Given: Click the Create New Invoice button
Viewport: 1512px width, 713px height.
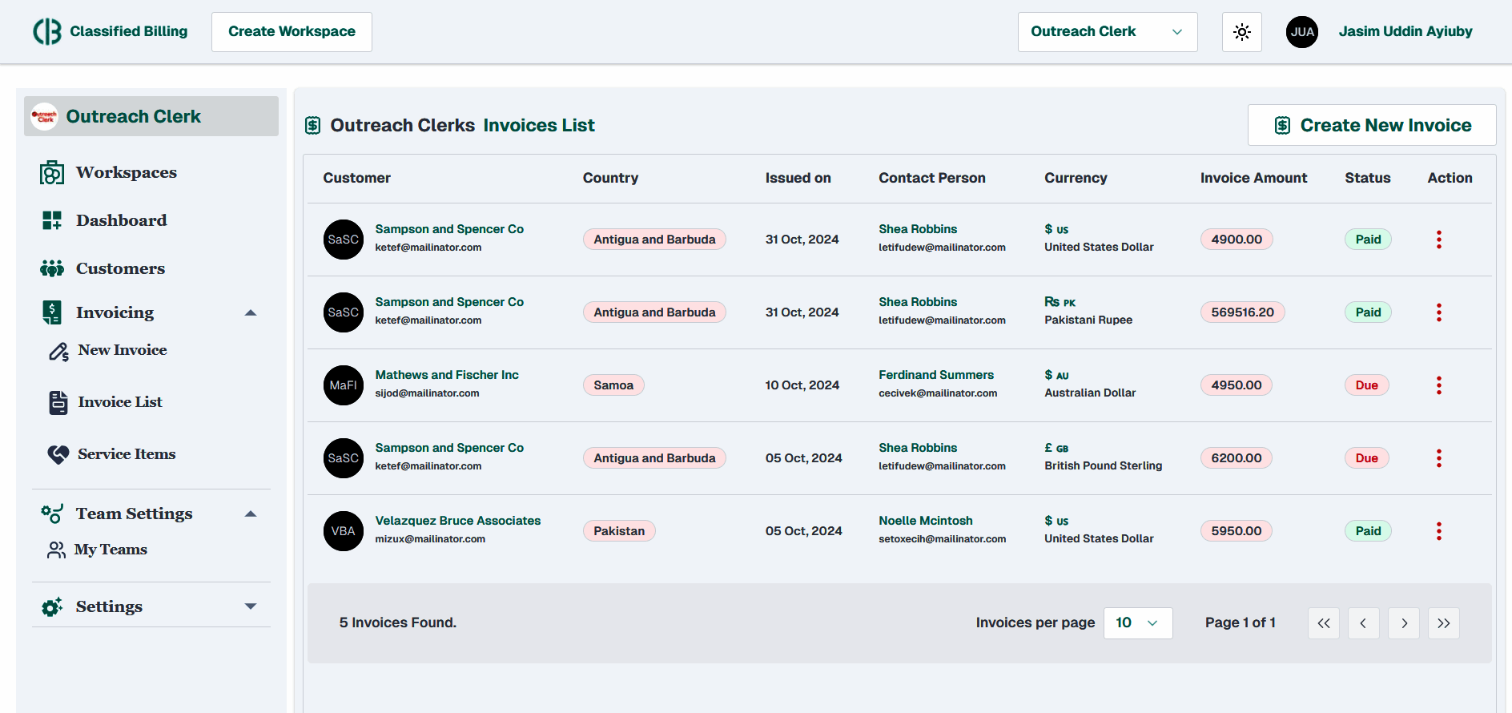Looking at the screenshot, I should click(x=1371, y=126).
